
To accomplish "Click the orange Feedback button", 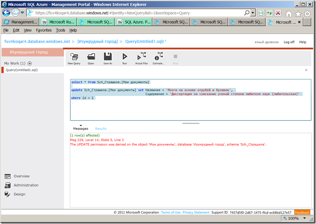I will pyautogui.click(x=302, y=212).
